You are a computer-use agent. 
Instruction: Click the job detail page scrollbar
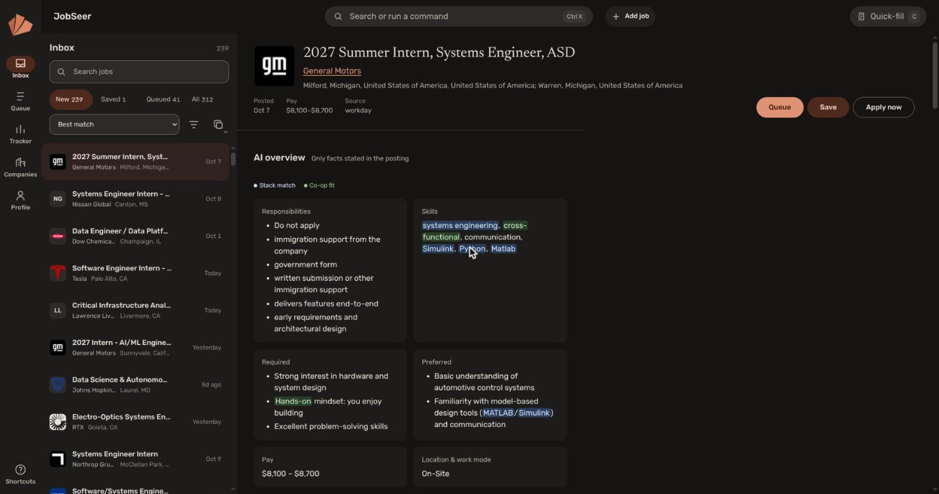click(934, 75)
